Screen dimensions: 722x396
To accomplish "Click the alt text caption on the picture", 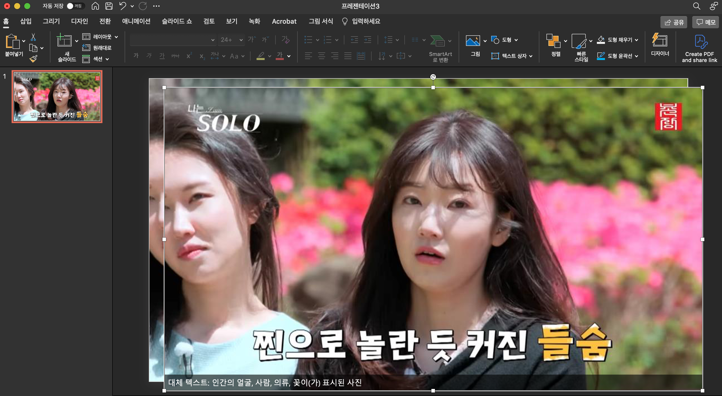I will pos(265,382).
